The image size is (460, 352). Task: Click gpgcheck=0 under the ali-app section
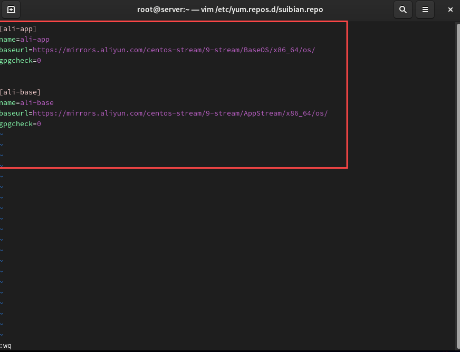[21, 61]
